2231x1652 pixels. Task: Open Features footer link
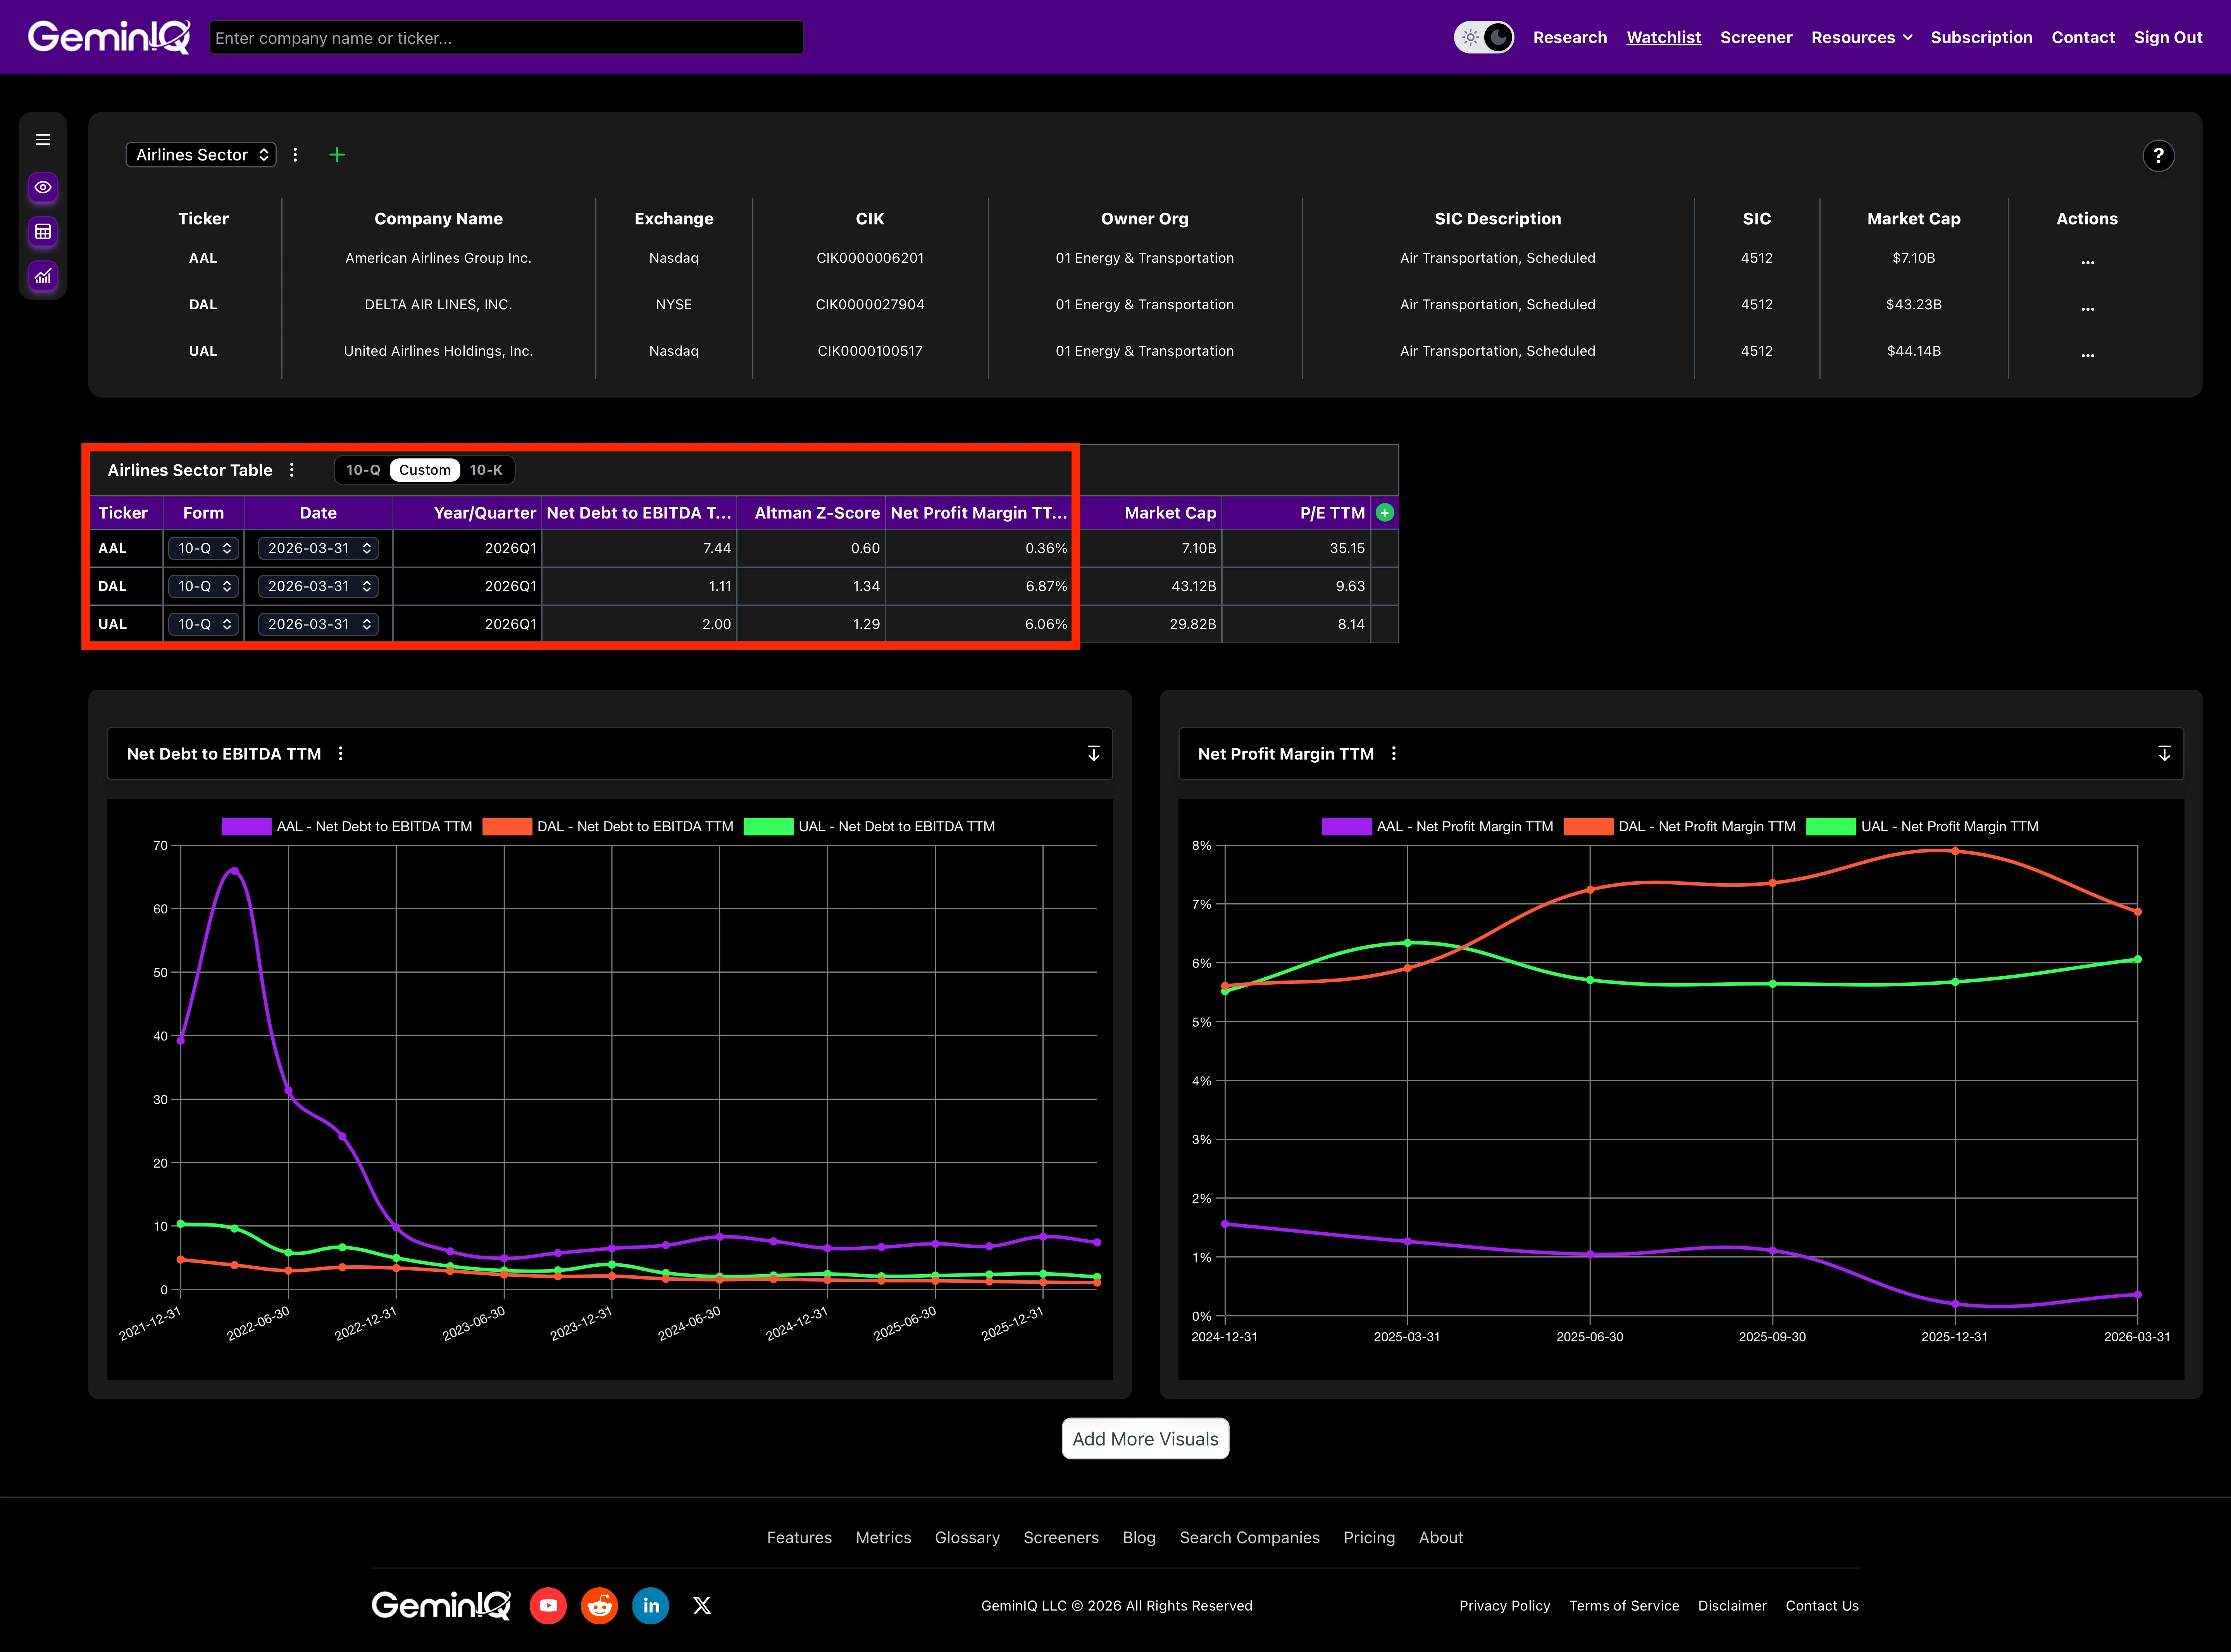[x=799, y=1538]
